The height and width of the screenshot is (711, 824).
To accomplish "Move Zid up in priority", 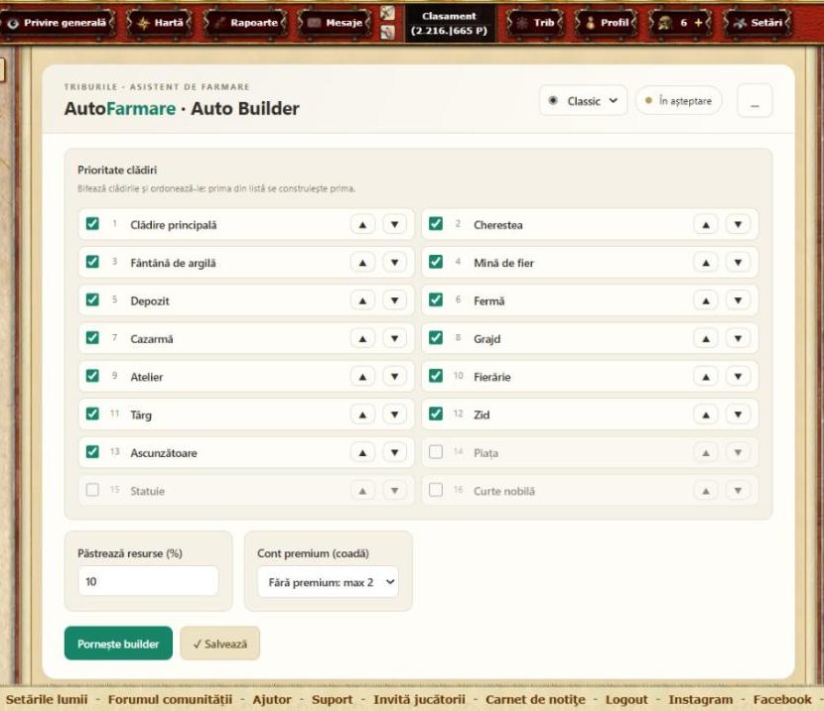I will coord(706,415).
